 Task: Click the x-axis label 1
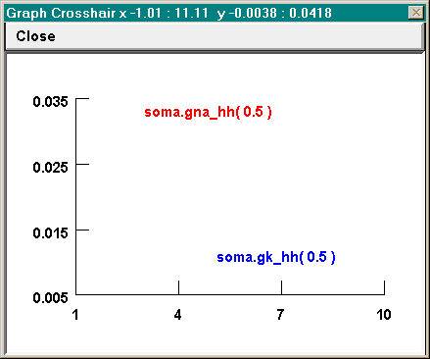pyautogui.click(x=75, y=315)
